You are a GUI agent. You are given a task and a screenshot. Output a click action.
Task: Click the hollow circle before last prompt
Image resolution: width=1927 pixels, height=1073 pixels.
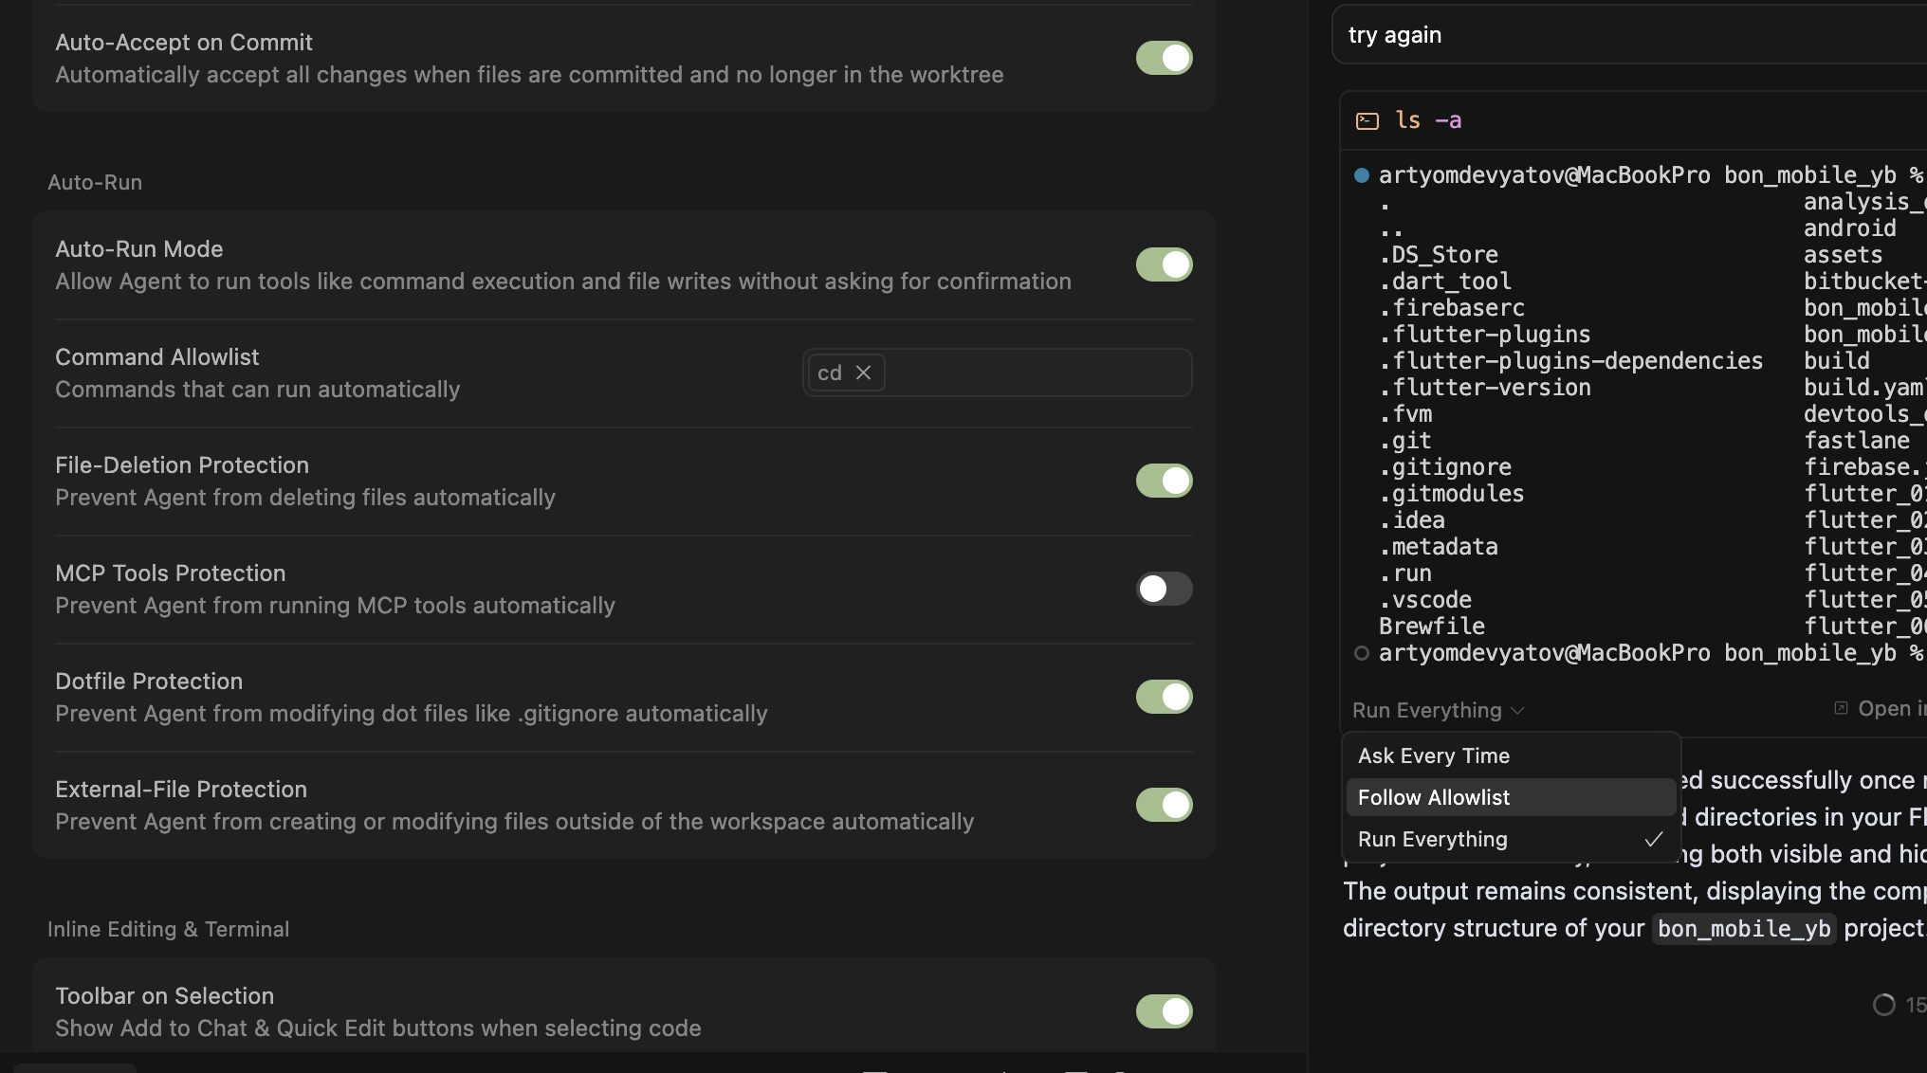(x=1361, y=653)
